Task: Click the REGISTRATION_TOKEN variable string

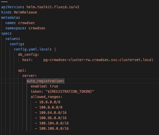Action: tap(70, 92)
